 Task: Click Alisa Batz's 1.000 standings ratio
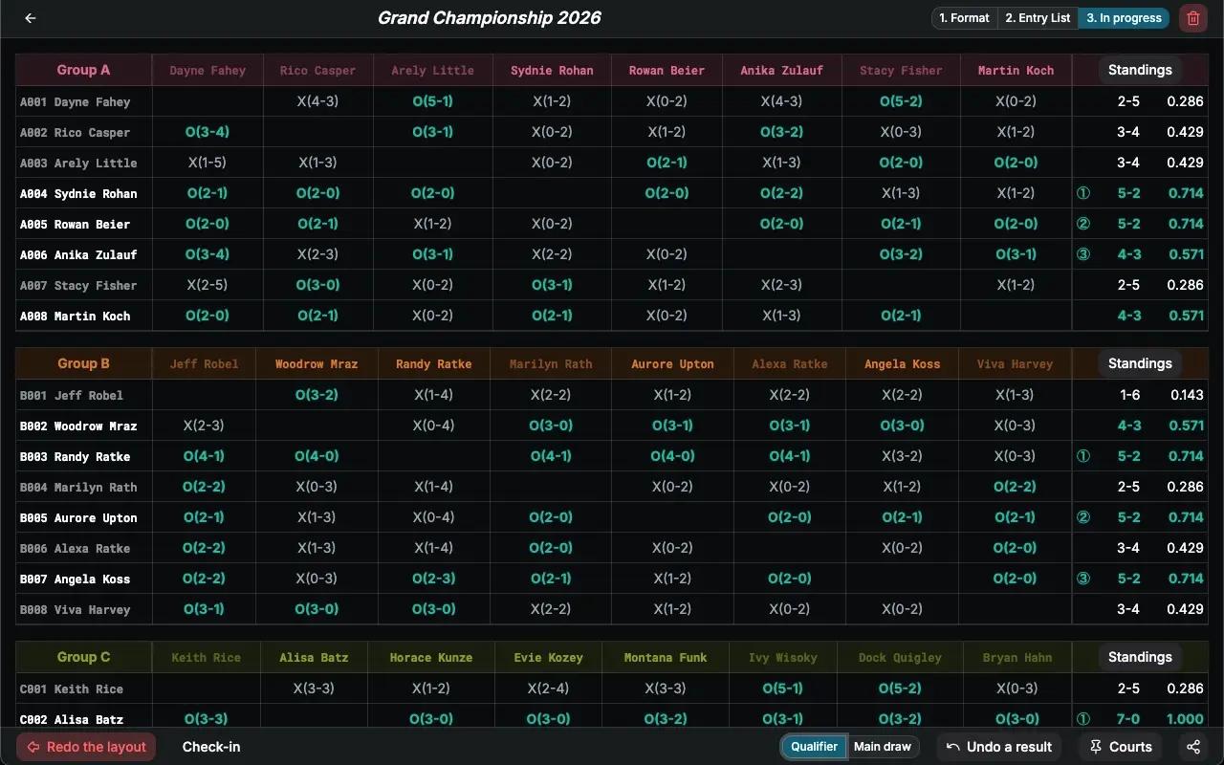coord(1186,719)
